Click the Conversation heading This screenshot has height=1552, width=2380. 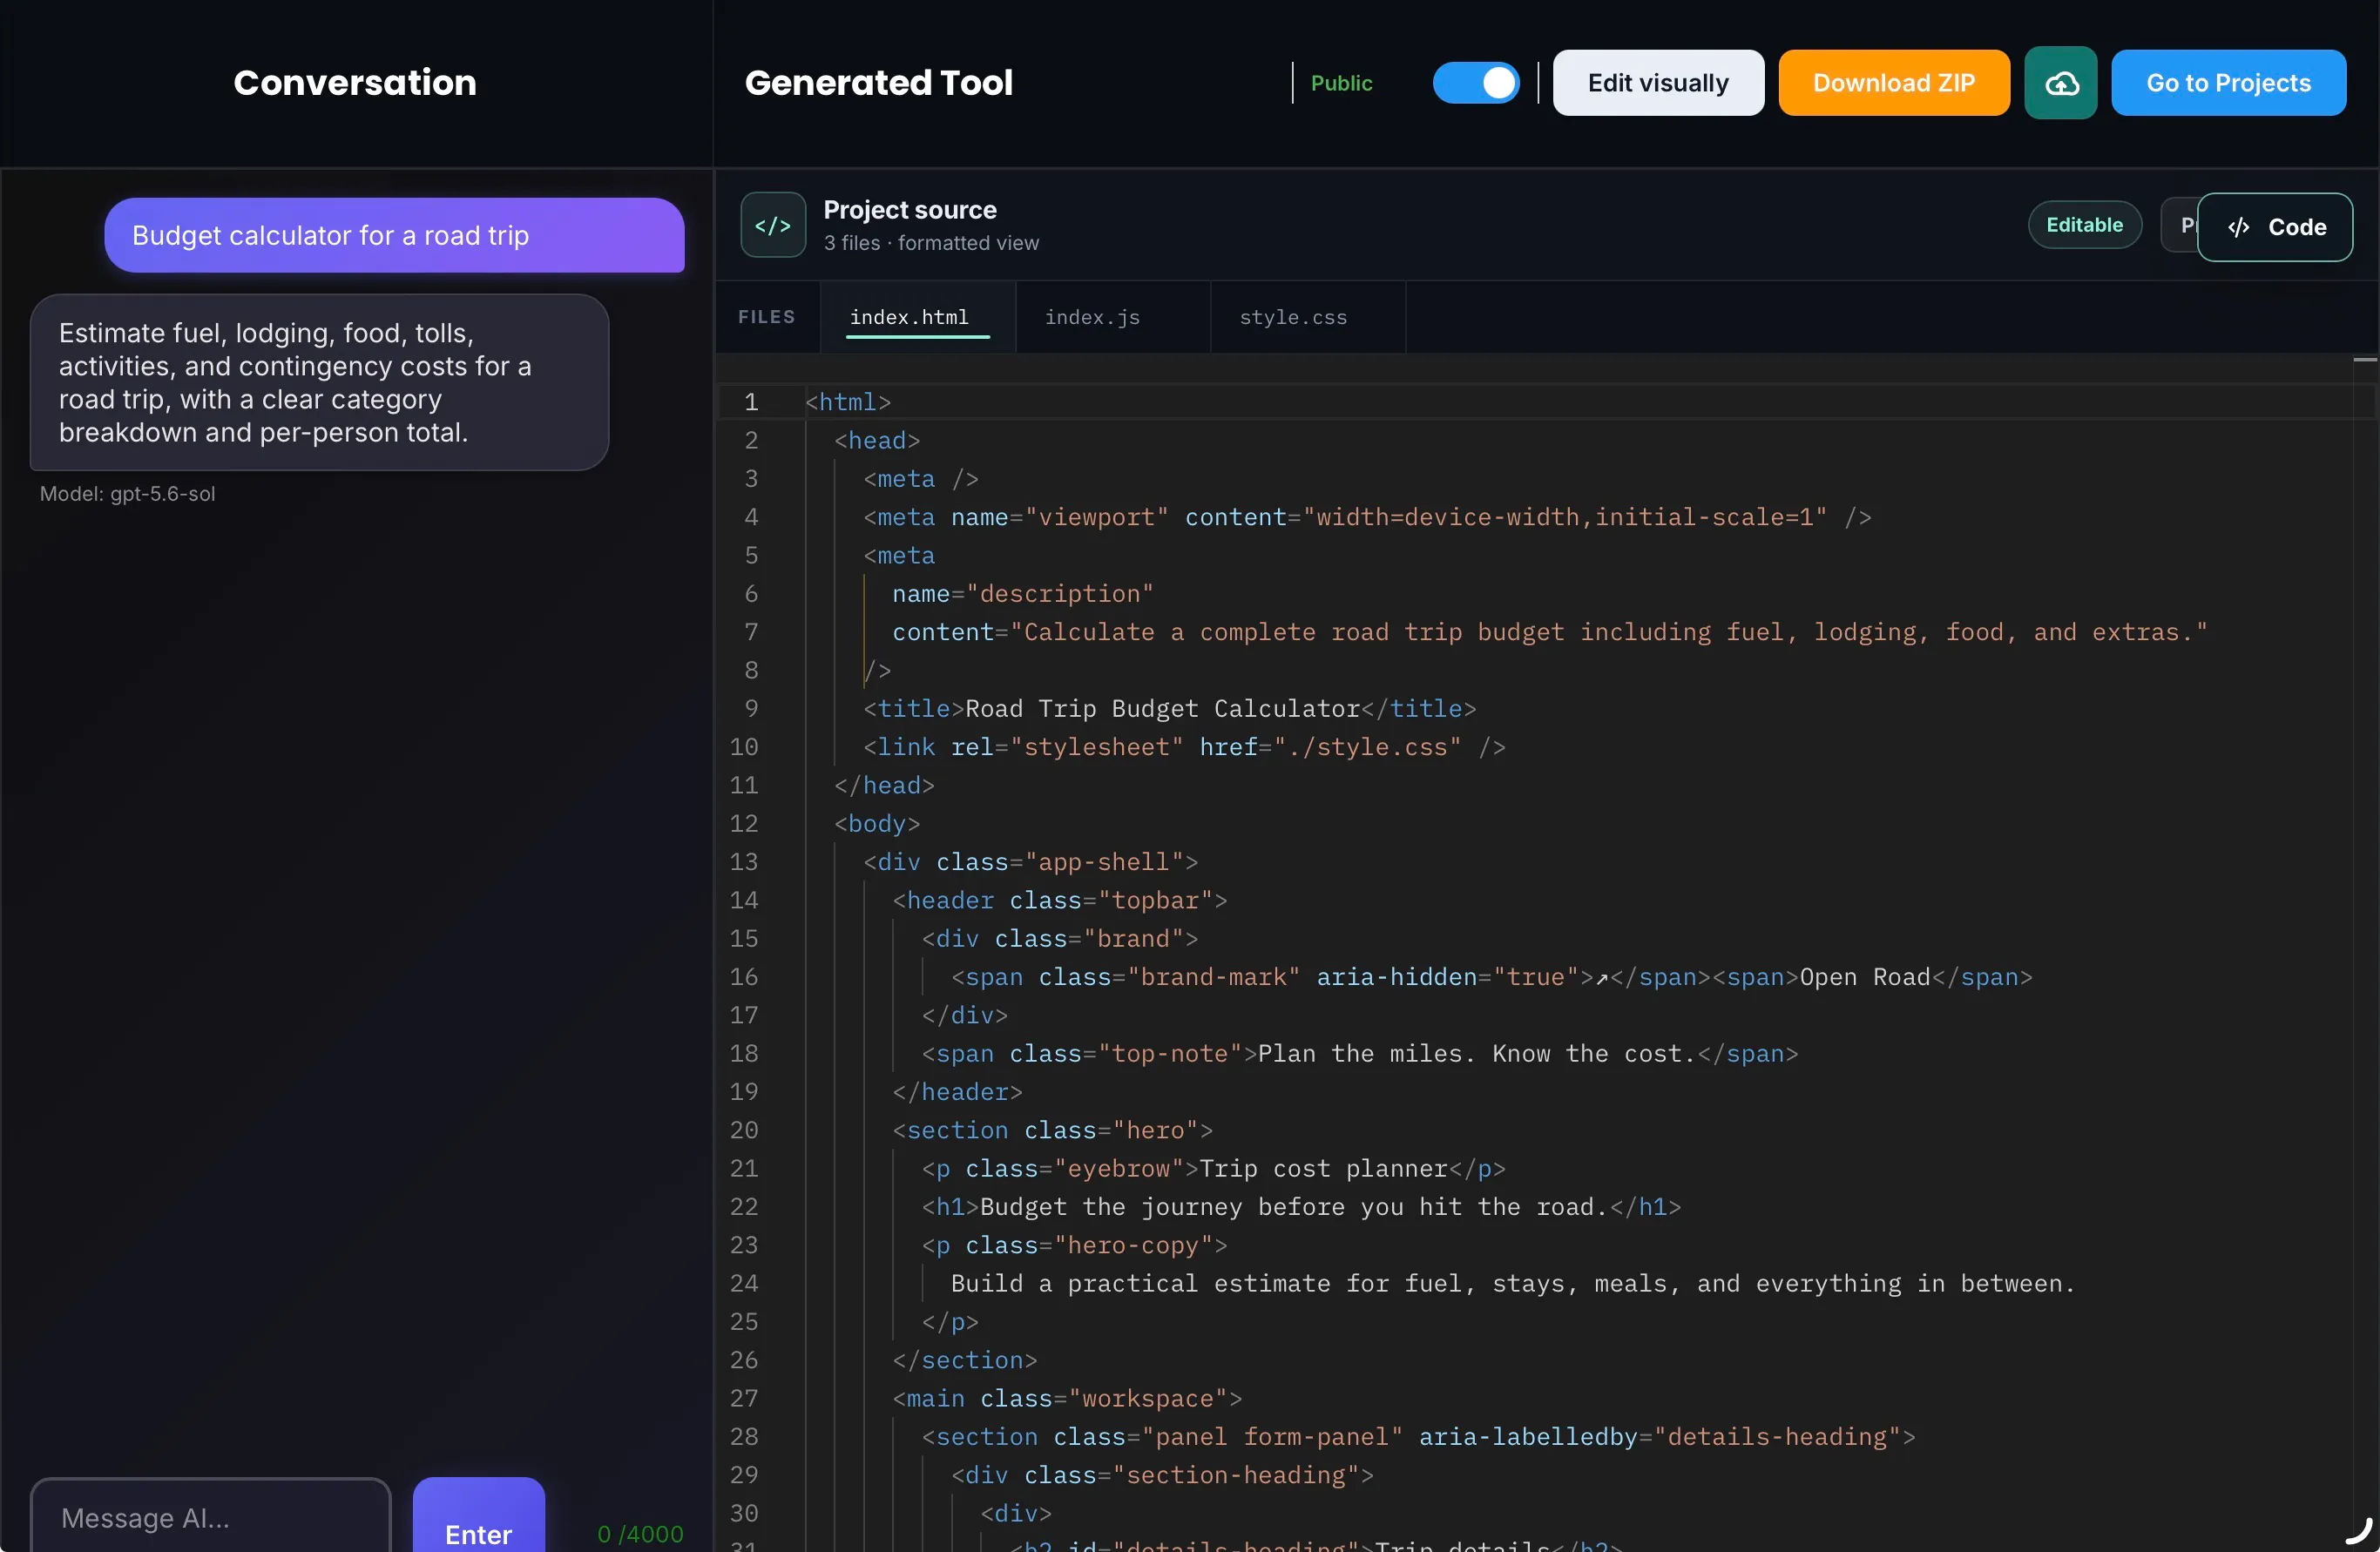355,83
